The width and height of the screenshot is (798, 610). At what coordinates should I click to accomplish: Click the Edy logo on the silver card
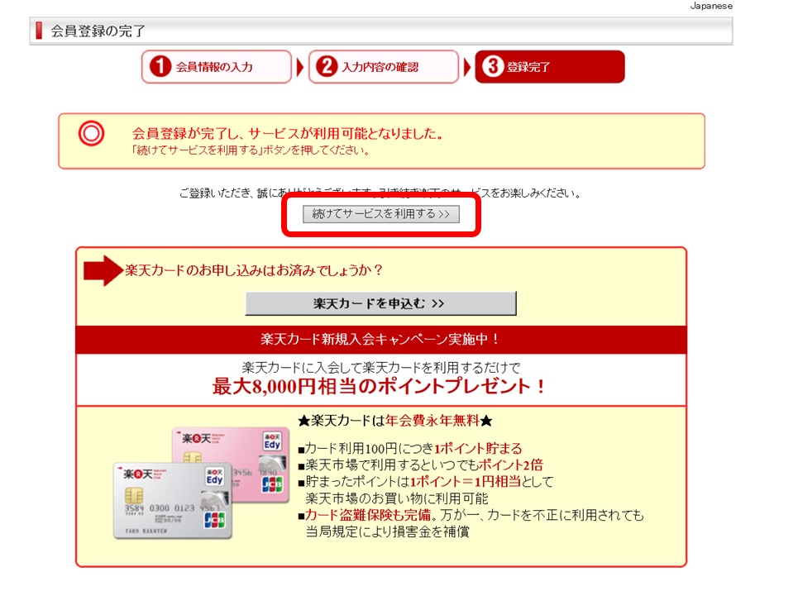point(214,476)
